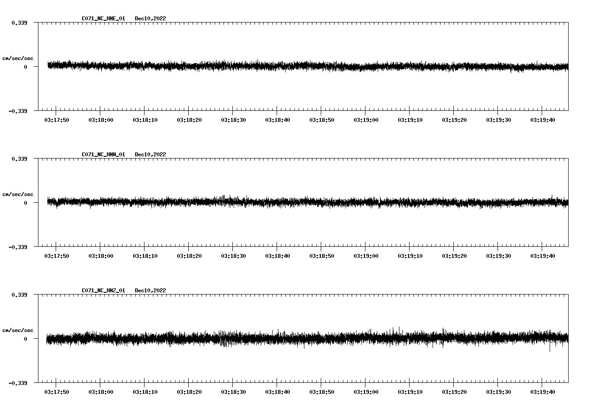Screen dimensions: 600x408
Task: Select the -0.339 value on bottom plot
Action: [18, 384]
